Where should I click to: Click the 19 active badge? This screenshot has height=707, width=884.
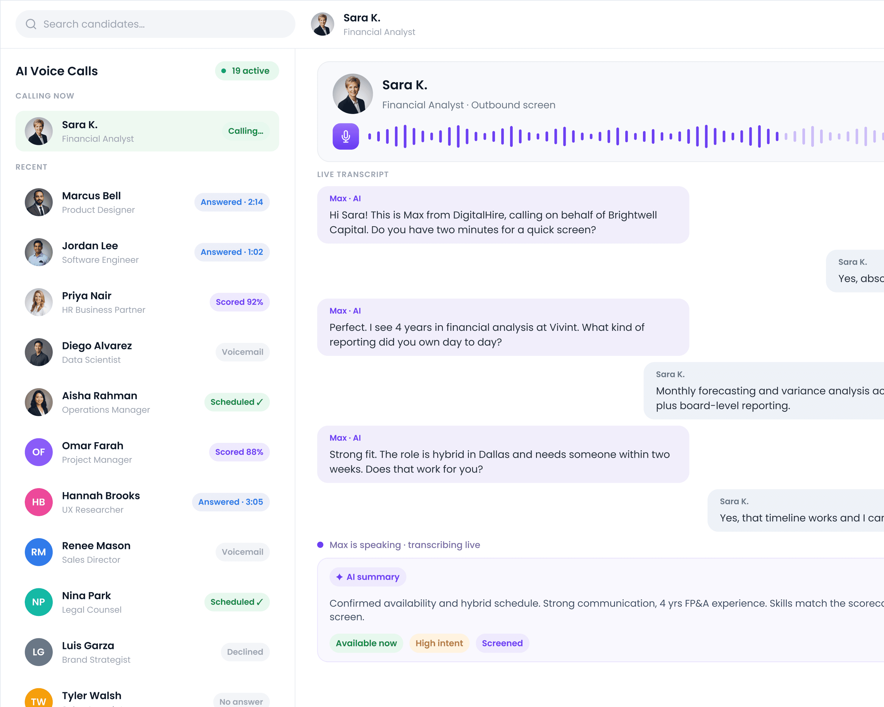247,71
